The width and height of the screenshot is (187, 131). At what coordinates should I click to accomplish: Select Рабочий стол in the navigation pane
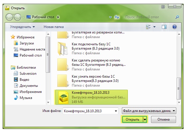pos(28,55)
